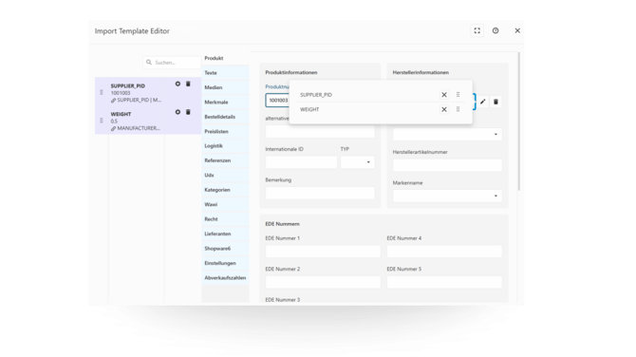Click the Internationale ID field
This screenshot has height=357, width=636.
(301, 162)
